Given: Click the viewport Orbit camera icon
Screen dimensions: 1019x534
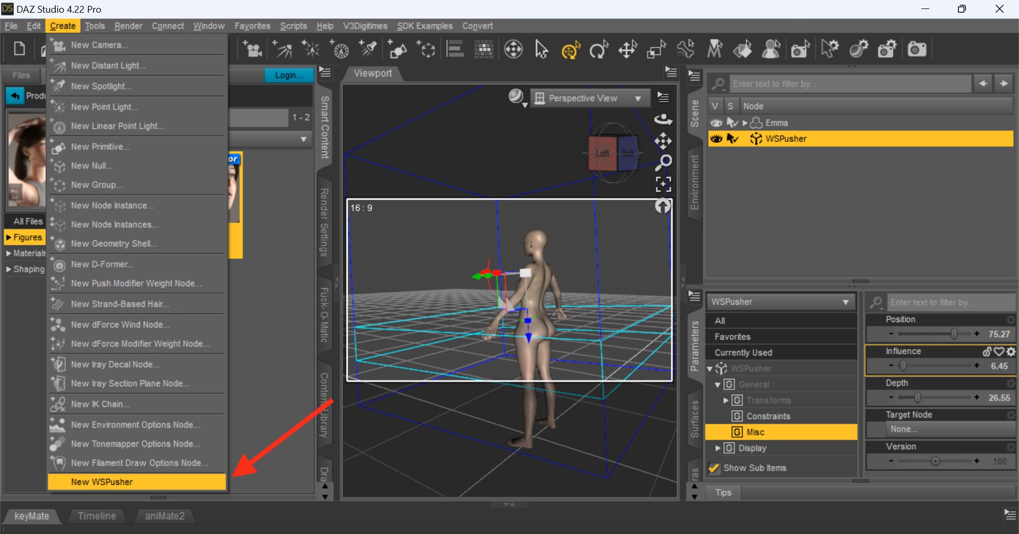Looking at the screenshot, I should coord(663,119).
